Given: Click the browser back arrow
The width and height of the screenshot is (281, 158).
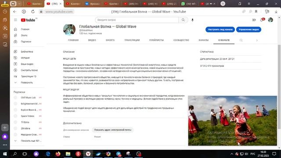Looking at the screenshot, I should 14,12.
